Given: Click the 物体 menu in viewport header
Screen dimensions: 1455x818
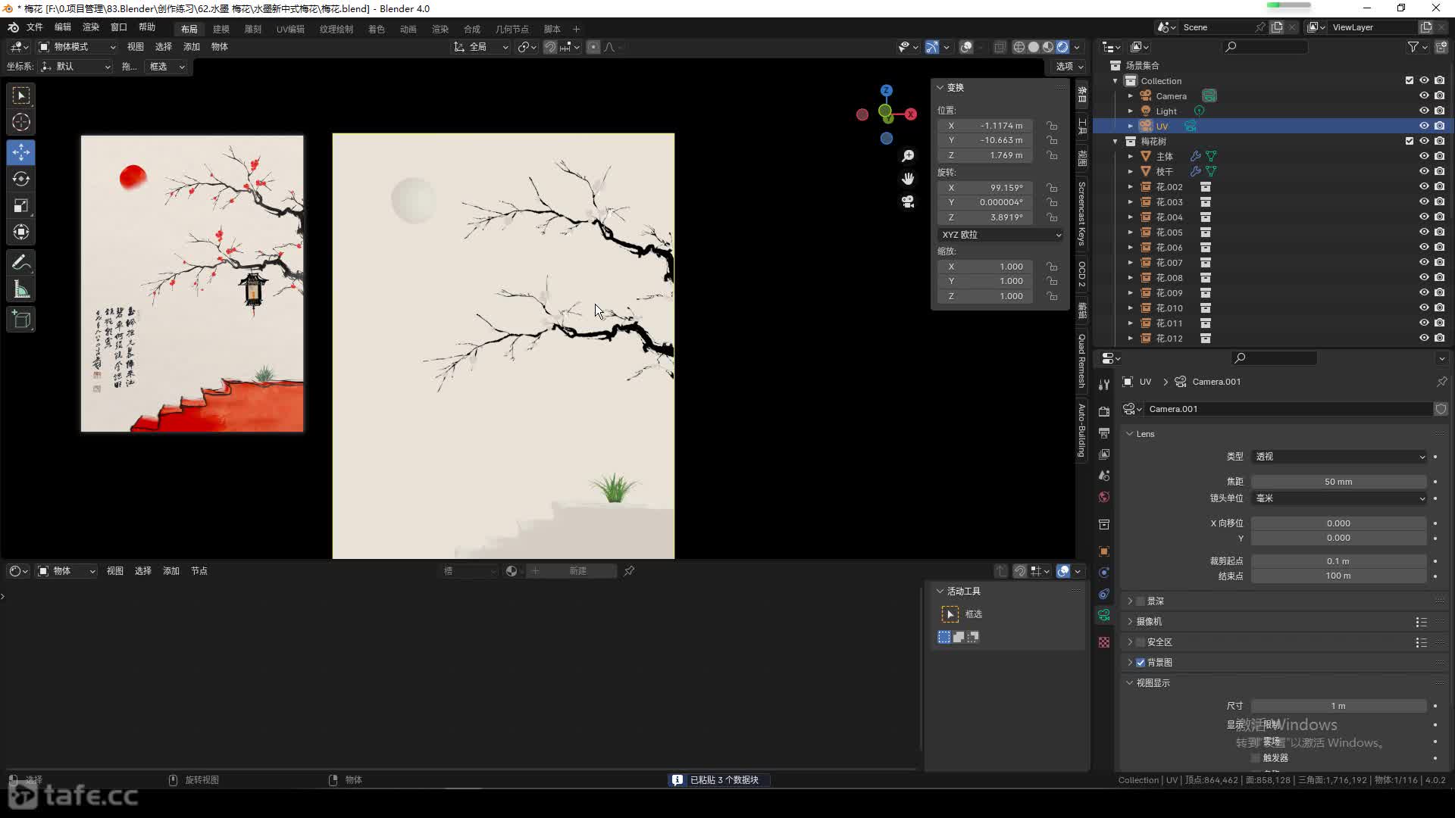Looking at the screenshot, I should 220,47.
